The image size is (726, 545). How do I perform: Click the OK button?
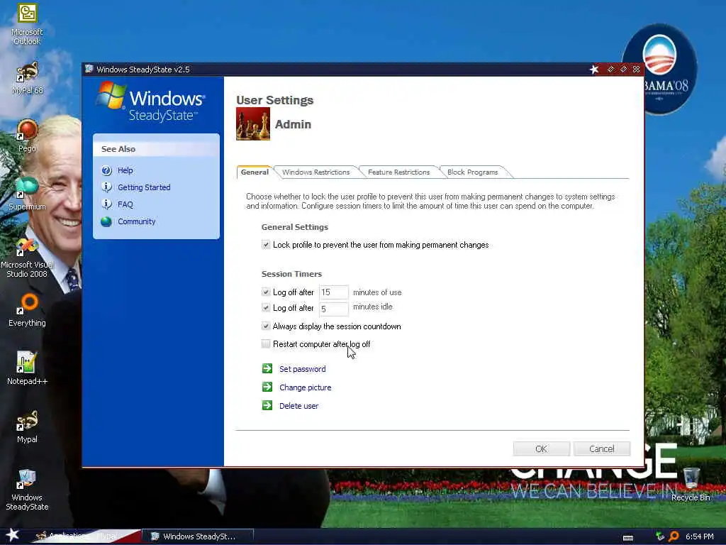pos(541,448)
